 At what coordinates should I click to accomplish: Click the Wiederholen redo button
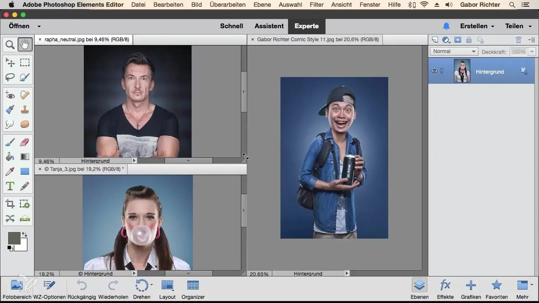(113, 289)
